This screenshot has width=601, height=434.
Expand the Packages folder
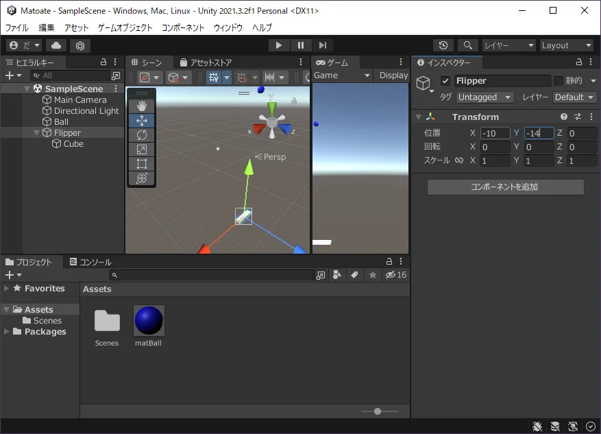pyautogui.click(x=7, y=332)
